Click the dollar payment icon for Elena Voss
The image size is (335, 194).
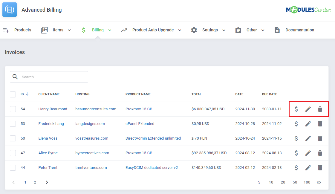click(296, 138)
